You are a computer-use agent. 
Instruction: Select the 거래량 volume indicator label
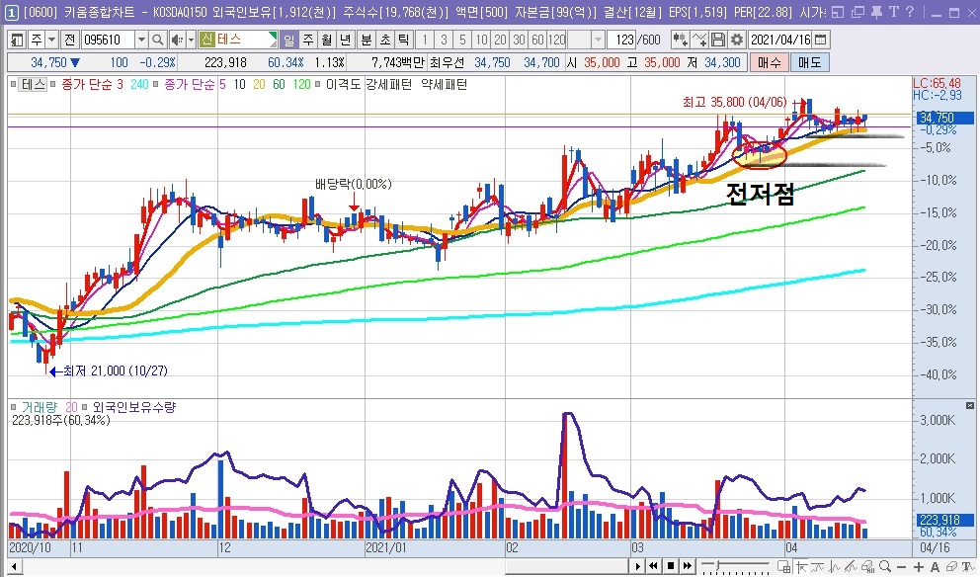pos(39,408)
